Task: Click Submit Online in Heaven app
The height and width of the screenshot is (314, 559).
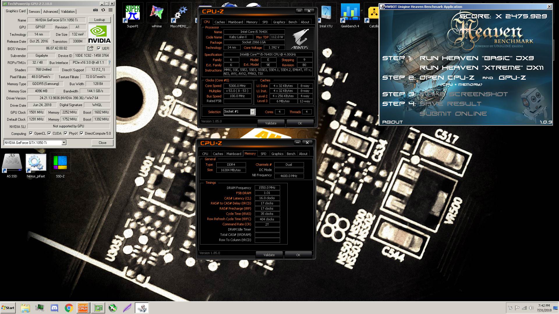Action: click(x=453, y=114)
